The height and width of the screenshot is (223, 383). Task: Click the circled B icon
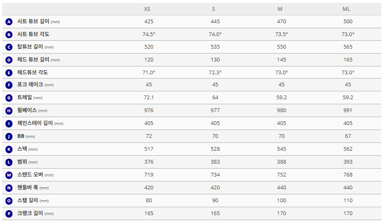[x=9, y=34]
